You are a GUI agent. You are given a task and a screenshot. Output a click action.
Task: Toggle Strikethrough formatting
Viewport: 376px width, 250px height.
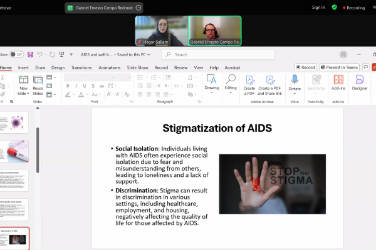(x=102, y=86)
